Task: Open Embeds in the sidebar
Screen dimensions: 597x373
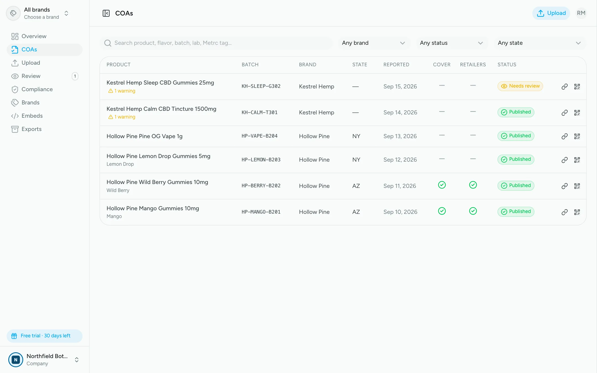Action: [44, 116]
